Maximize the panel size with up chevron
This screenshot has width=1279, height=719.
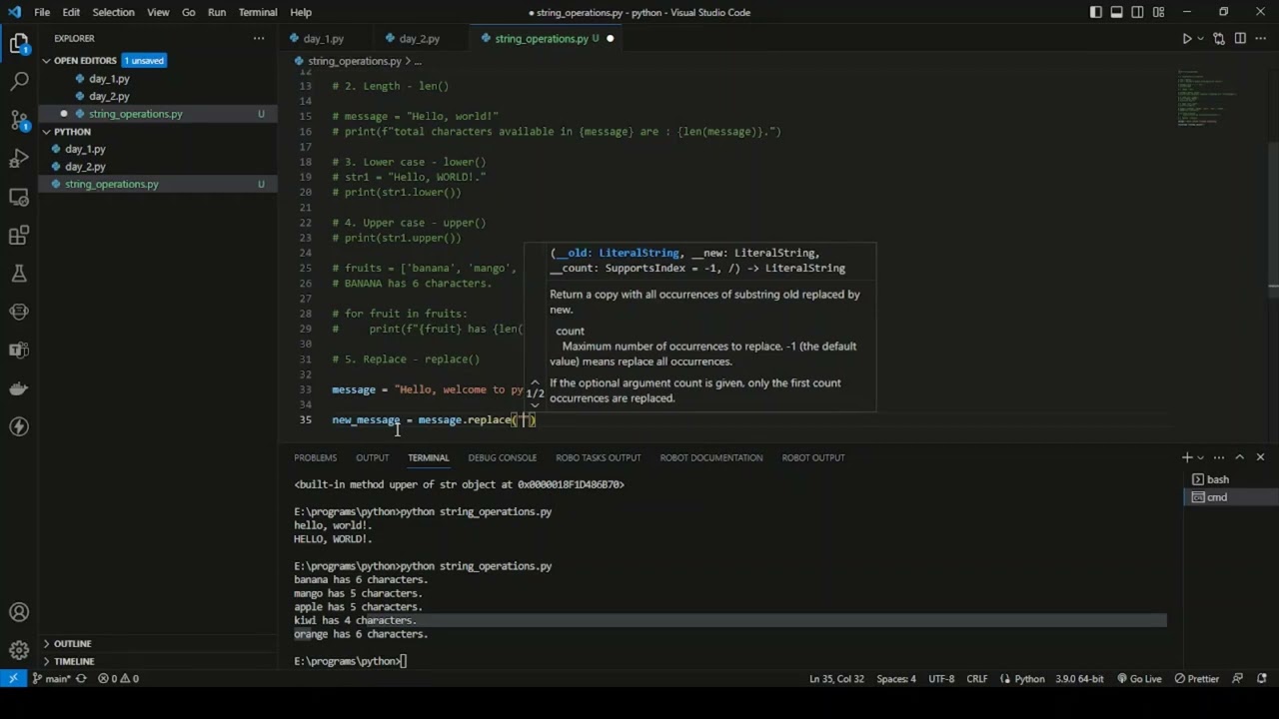(1239, 457)
